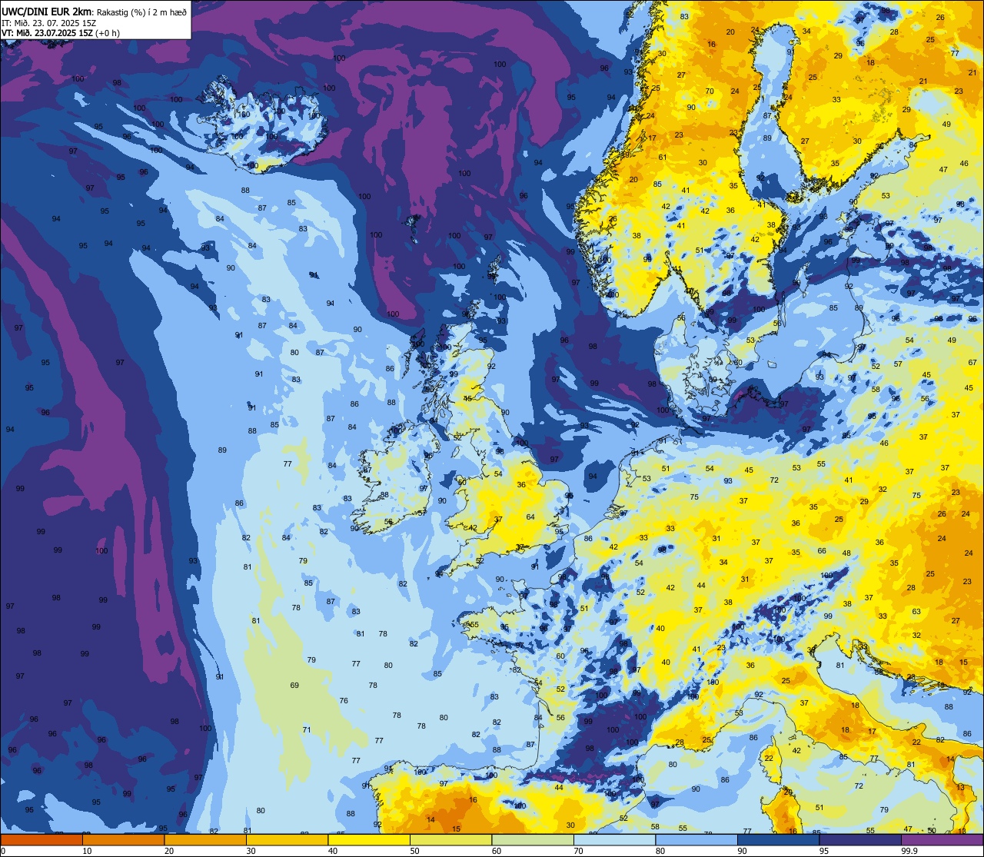Click the 70–80% pale blue legend swatch

(615, 840)
